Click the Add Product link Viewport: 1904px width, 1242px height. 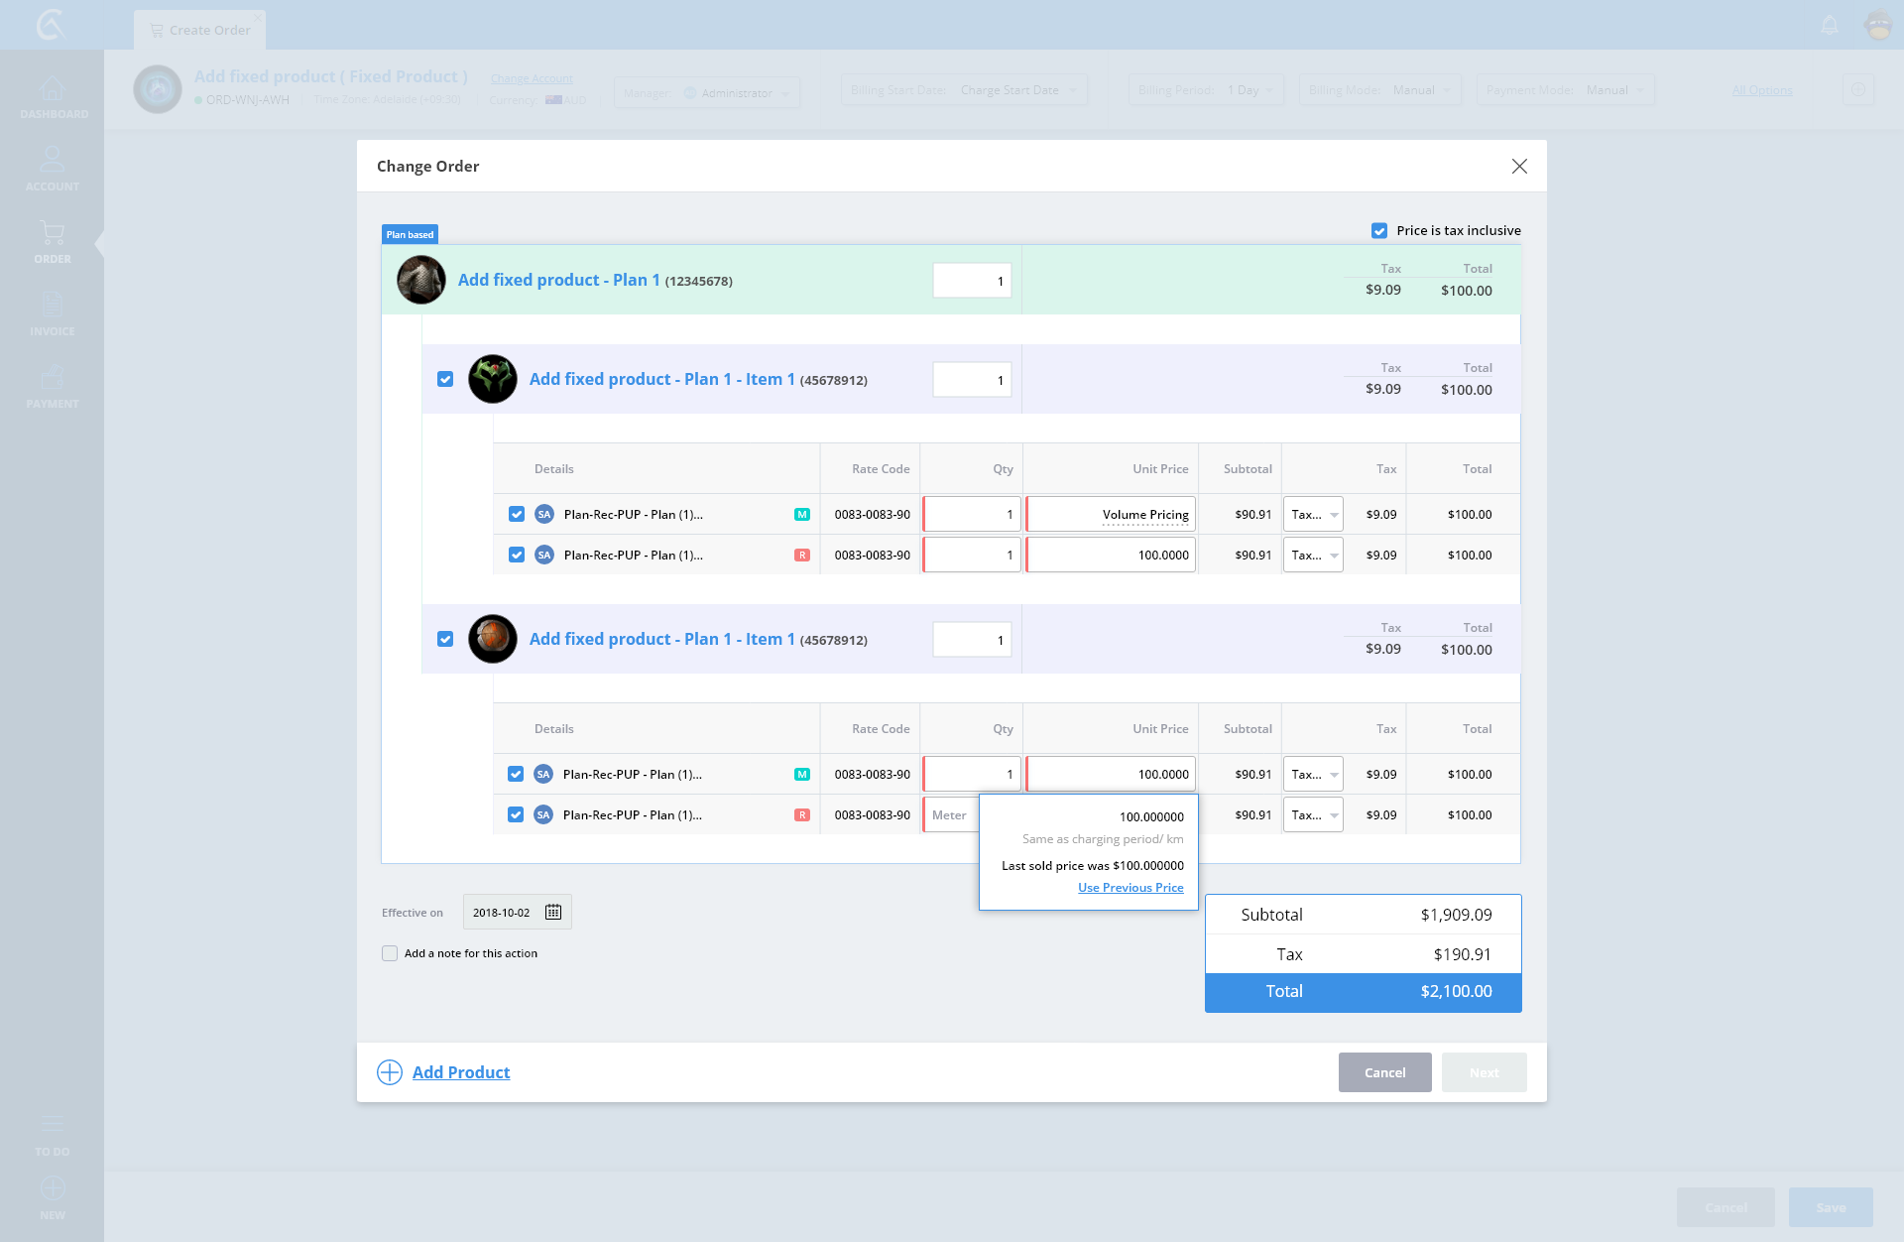coord(461,1072)
